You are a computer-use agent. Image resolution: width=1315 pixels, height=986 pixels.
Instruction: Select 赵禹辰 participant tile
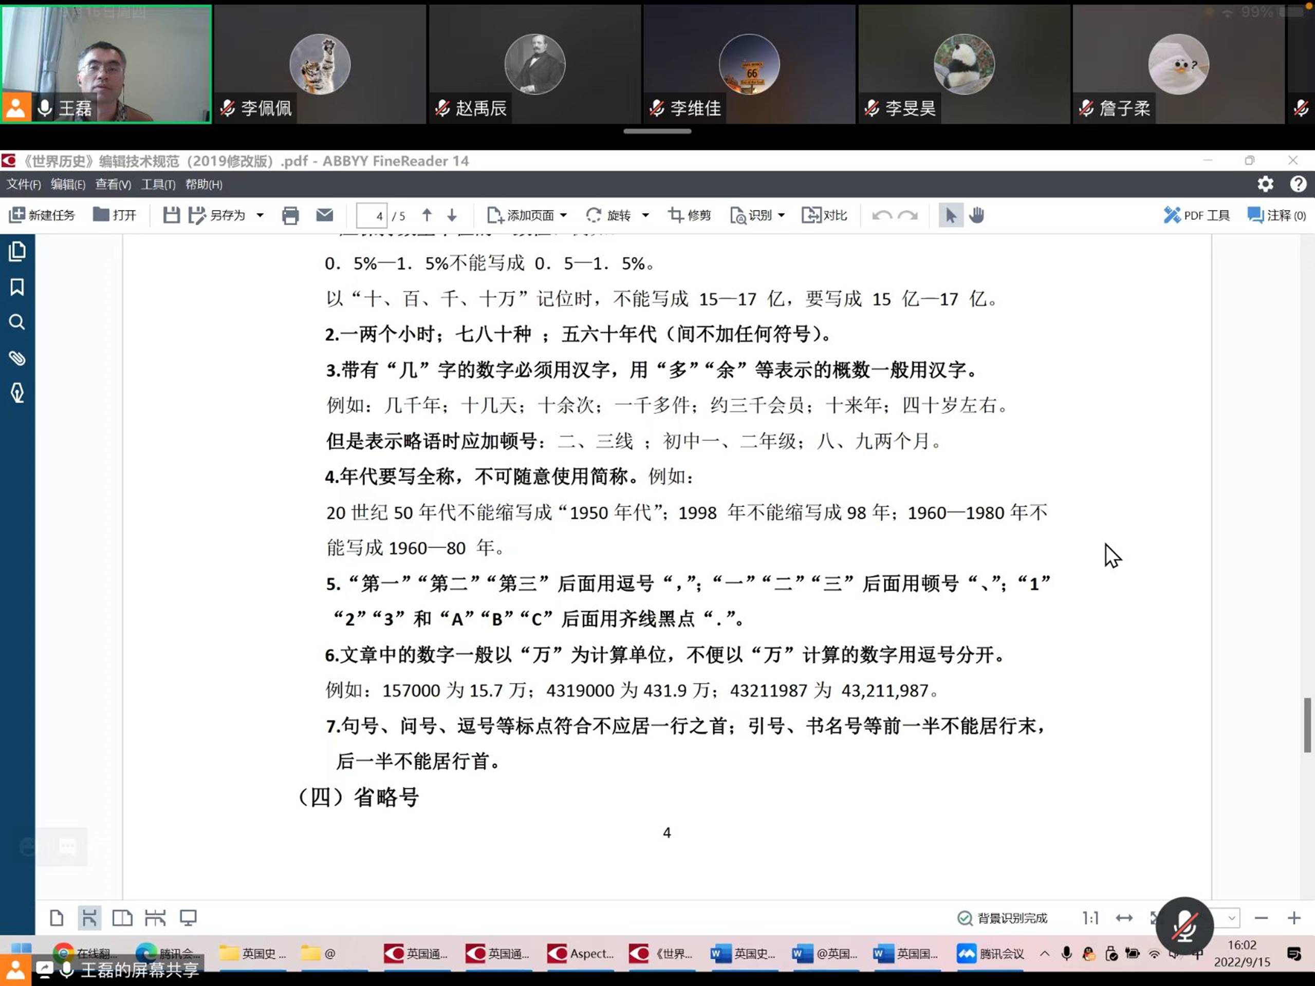(x=534, y=64)
